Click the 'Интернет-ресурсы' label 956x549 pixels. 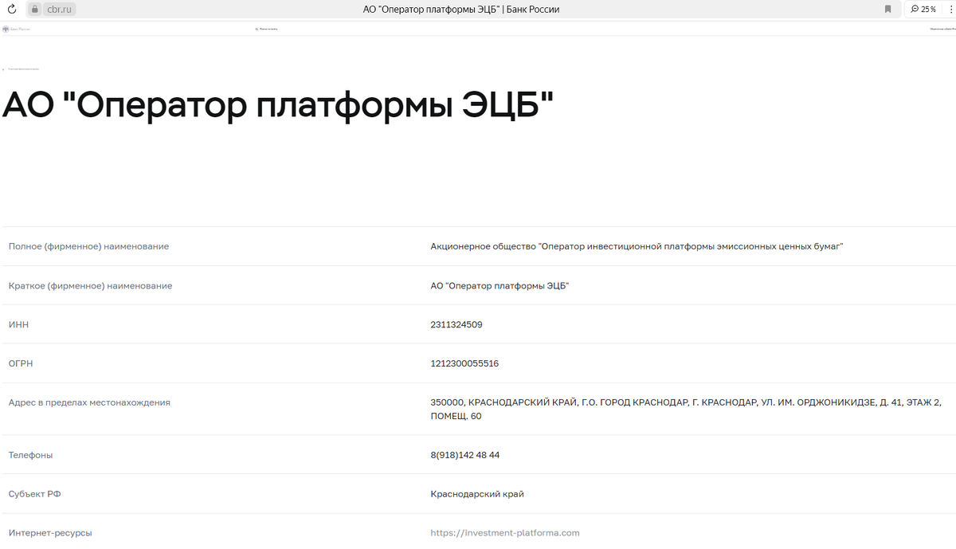[50, 533]
